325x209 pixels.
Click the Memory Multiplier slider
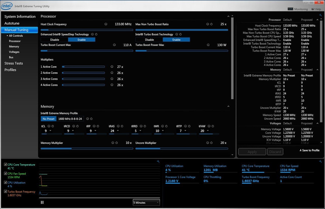87,149
